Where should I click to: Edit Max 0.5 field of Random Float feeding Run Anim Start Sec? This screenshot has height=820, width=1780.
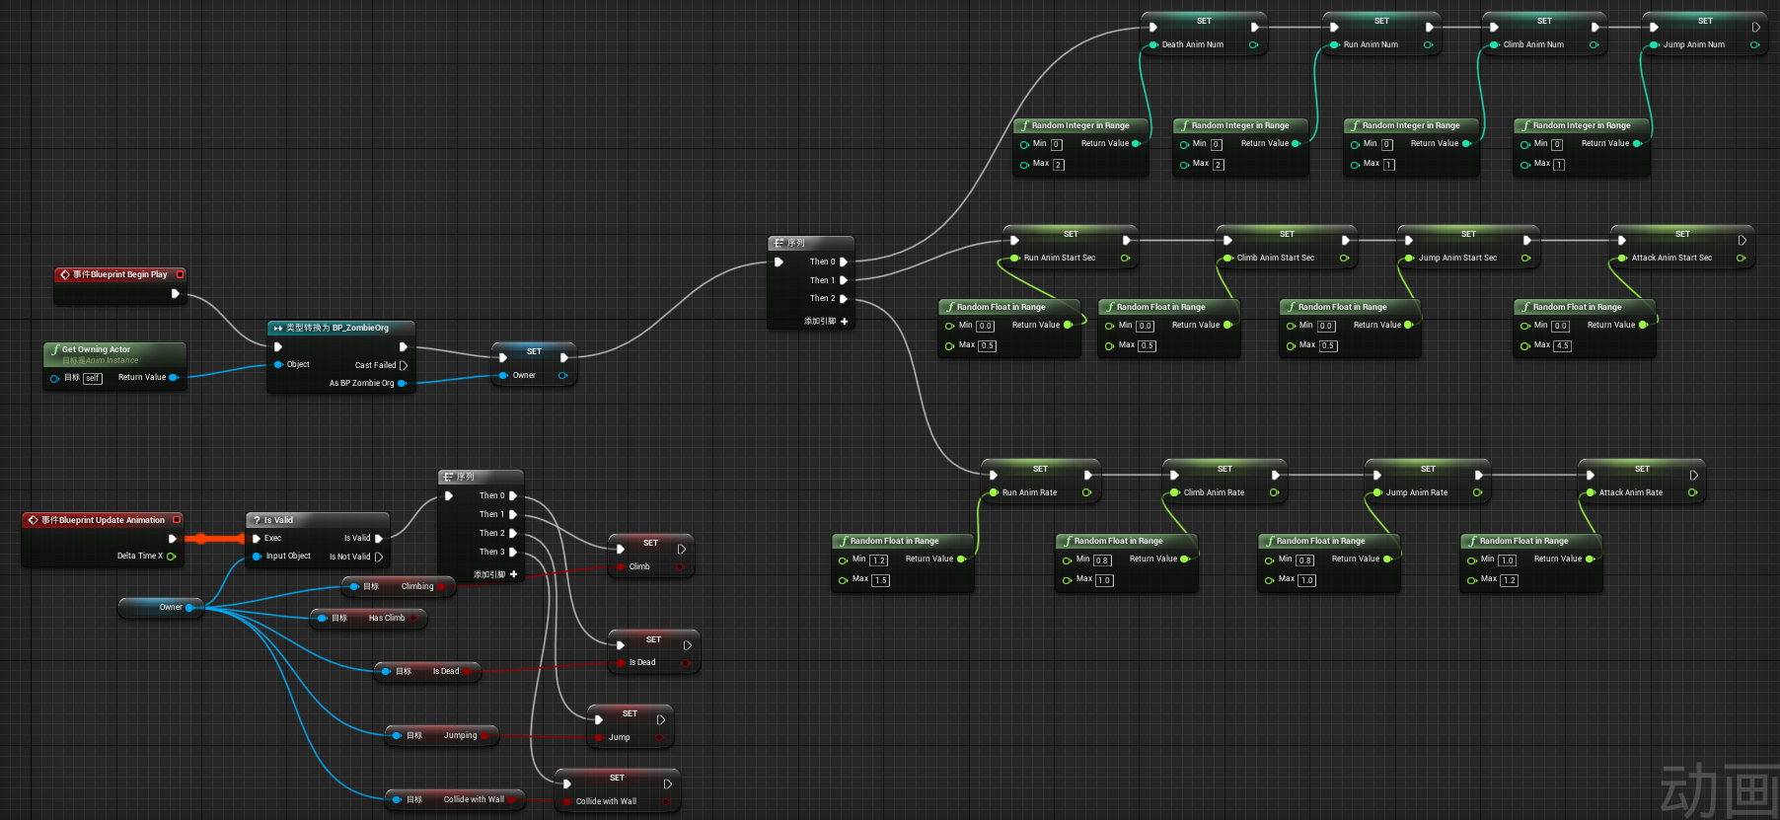coord(988,346)
